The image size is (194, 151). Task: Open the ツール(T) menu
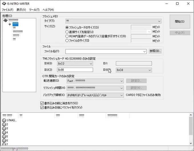pos(34,10)
